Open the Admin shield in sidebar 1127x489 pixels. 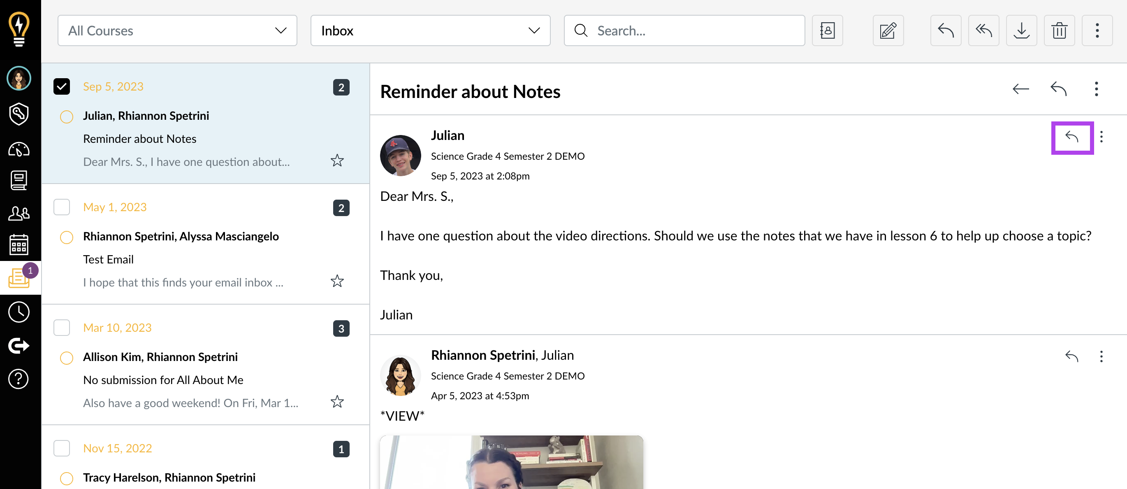(x=19, y=114)
